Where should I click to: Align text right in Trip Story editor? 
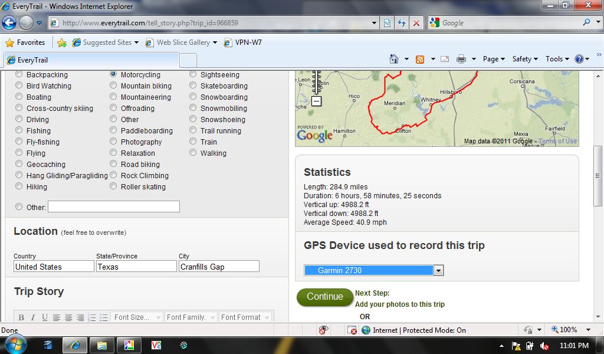[x=80, y=317]
